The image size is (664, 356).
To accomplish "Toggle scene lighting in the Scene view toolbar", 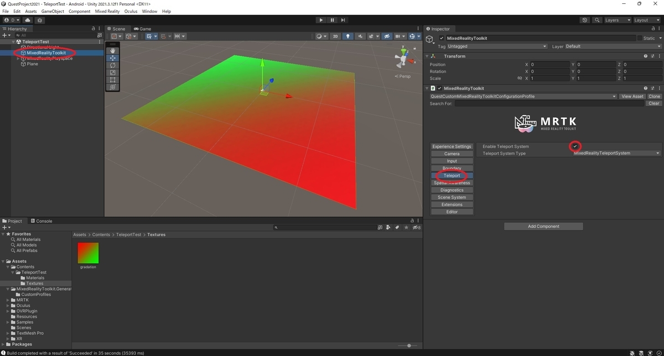I will 348,36.
